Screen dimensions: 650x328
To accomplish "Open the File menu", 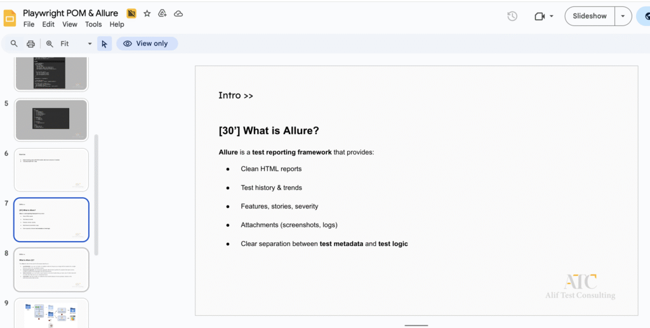I will [x=29, y=25].
